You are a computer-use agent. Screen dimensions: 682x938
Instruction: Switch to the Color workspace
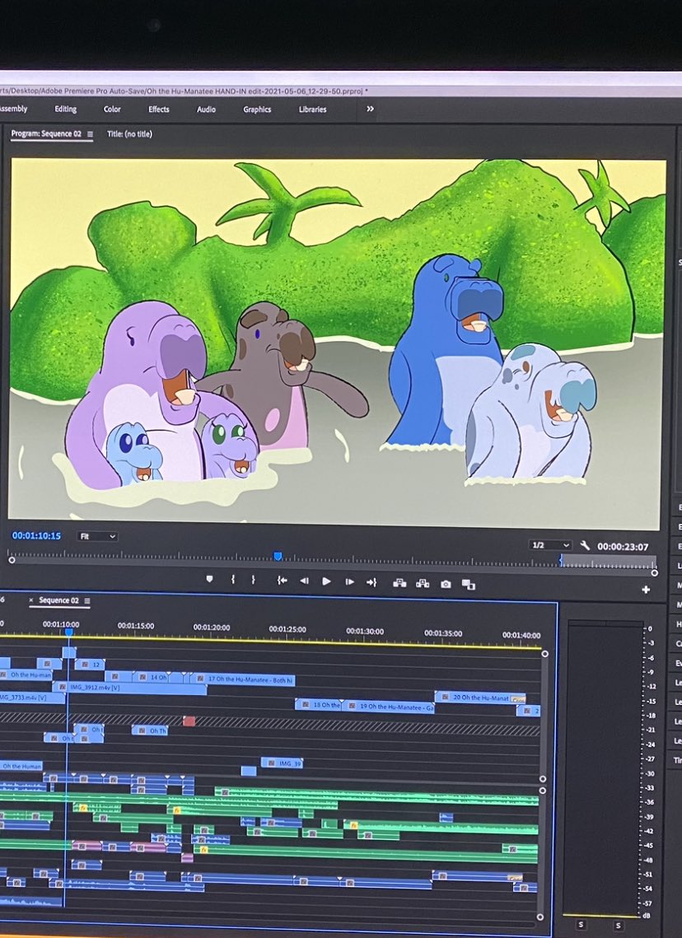[x=112, y=109]
